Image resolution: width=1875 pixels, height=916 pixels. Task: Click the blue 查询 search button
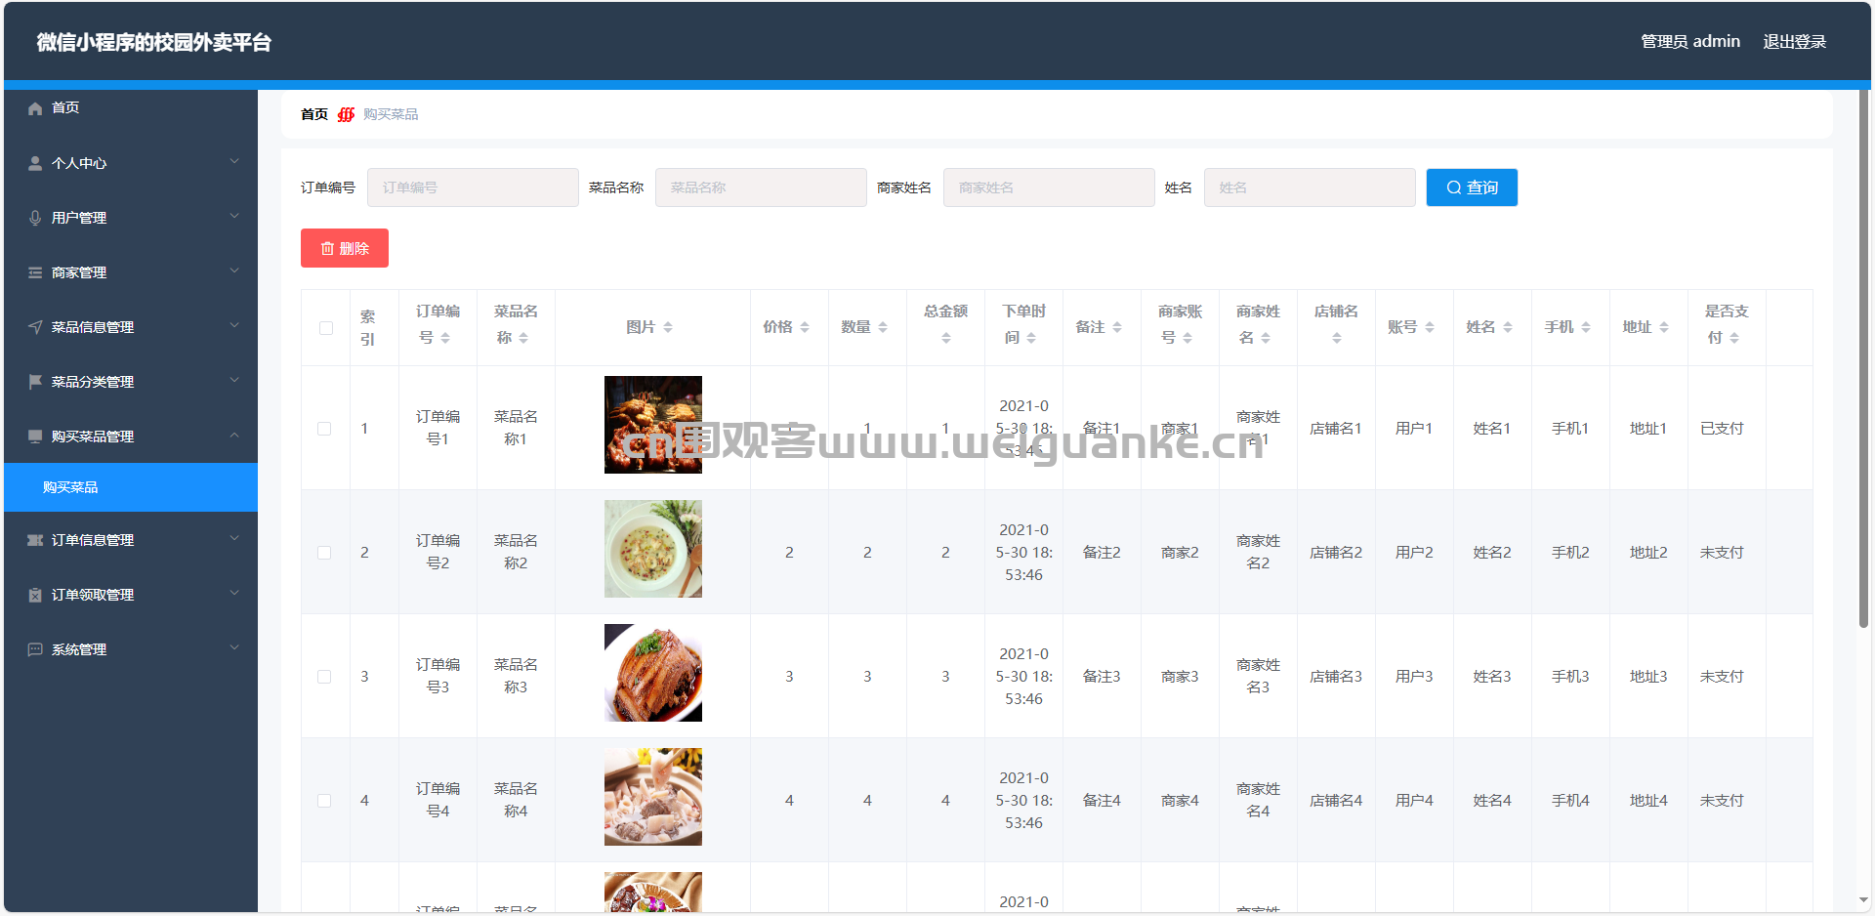pos(1471,187)
